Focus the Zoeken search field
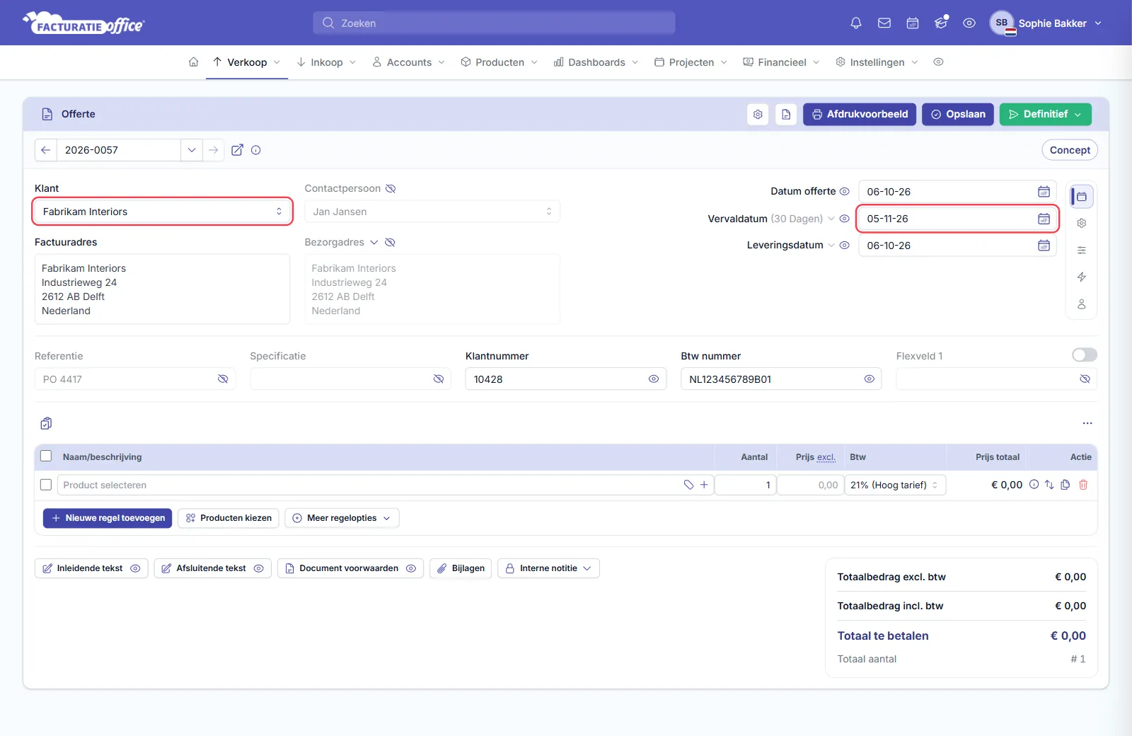This screenshot has width=1132, height=736. (494, 23)
